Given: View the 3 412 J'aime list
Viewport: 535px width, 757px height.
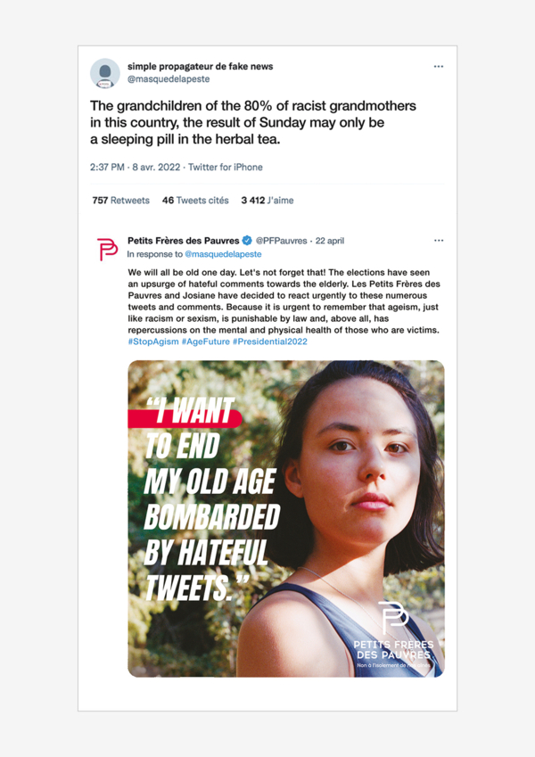Looking at the screenshot, I should click(267, 201).
